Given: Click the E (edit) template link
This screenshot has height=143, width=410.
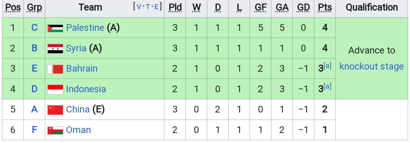Looking at the screenshot, I should click(156, 7).
